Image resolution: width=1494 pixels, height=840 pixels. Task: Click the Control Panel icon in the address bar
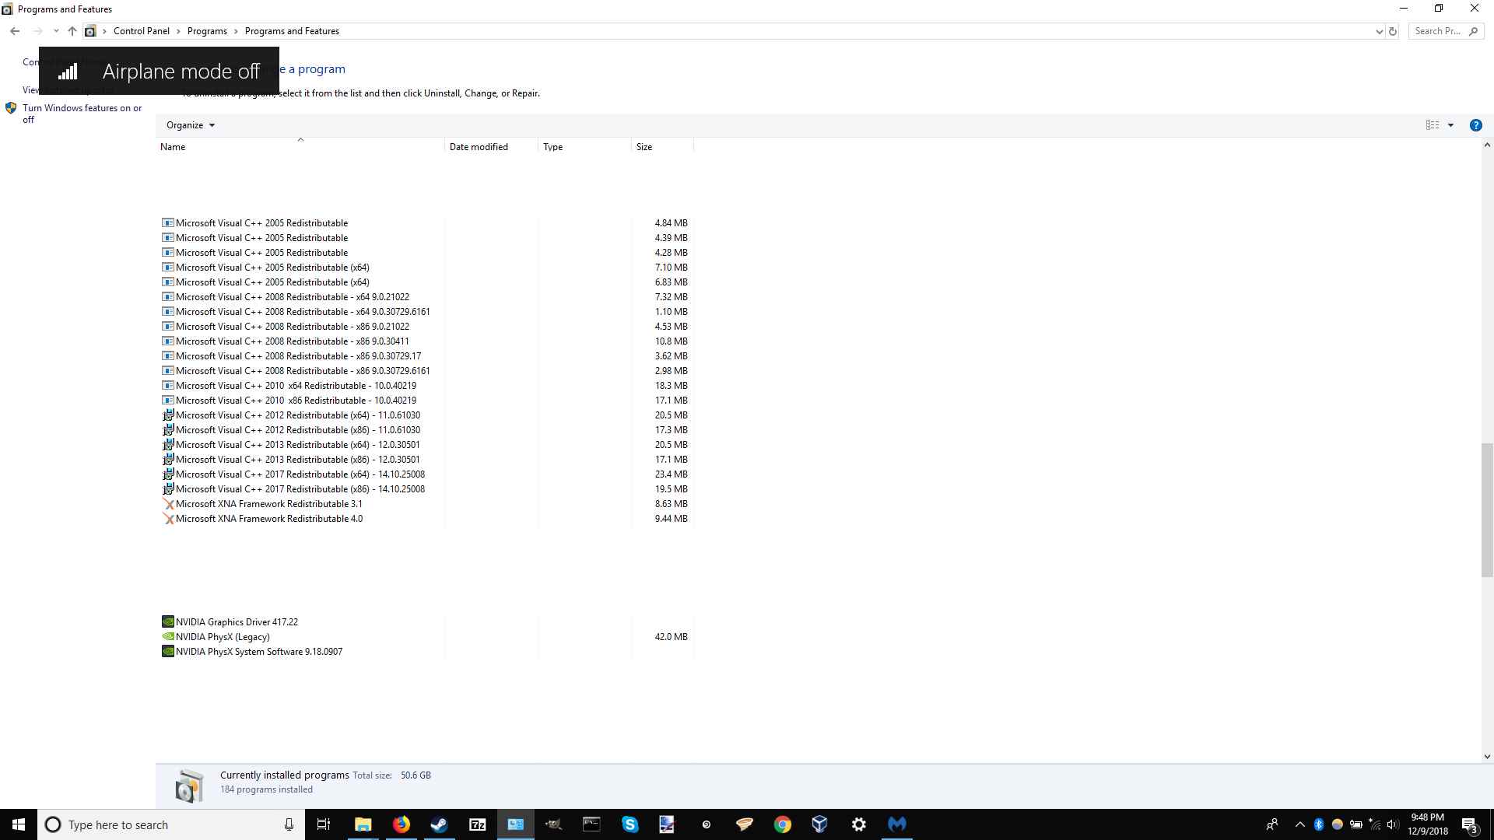click(x=90, y=31)
